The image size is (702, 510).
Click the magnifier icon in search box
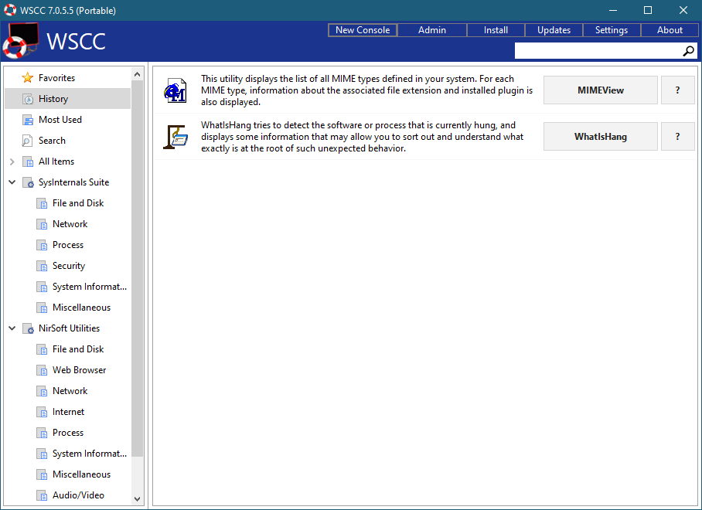click(689, 51)
